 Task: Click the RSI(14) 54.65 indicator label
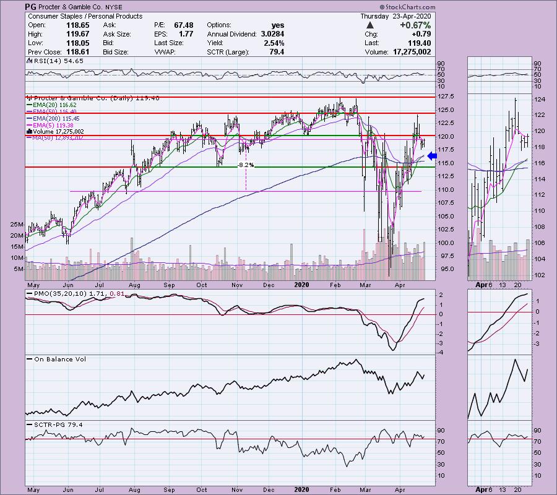pos(56,61)
